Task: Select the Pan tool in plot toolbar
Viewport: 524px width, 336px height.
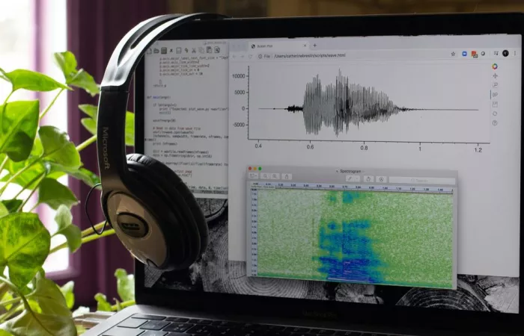Action: click(x=495, y=76)
